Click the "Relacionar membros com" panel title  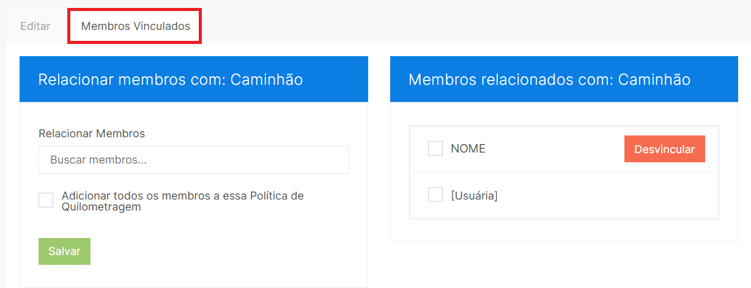pyautogui.click(x=133, y=79)
